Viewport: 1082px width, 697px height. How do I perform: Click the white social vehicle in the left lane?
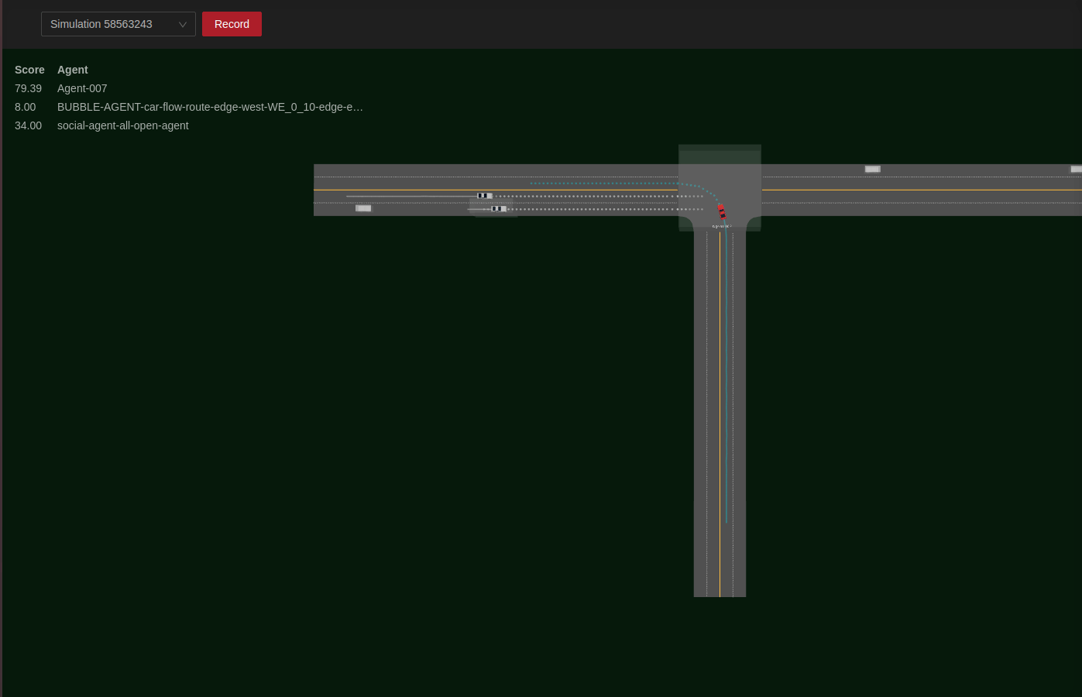pyautogui.click(x=499, y=208)
